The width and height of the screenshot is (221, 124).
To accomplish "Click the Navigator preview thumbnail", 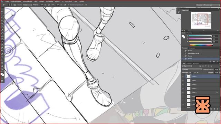I will click(201, 20).
